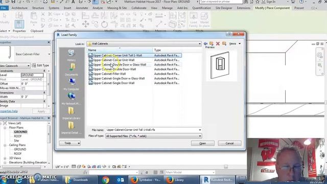Click the Properties help link
327x184 pixels.
tap(9, 111)
